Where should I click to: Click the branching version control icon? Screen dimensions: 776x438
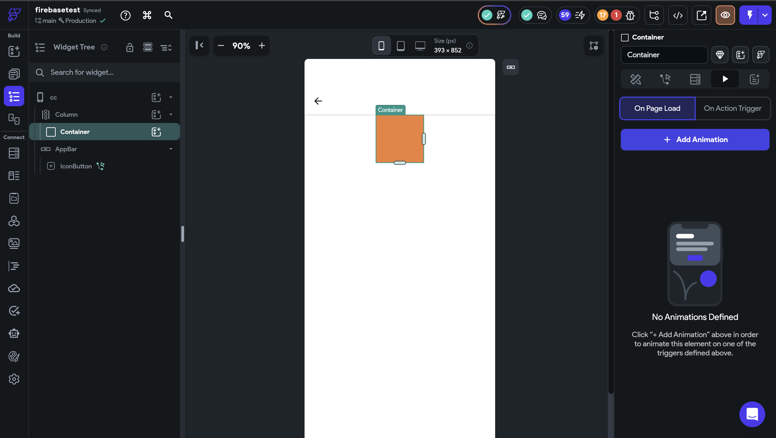pos(654,15)
